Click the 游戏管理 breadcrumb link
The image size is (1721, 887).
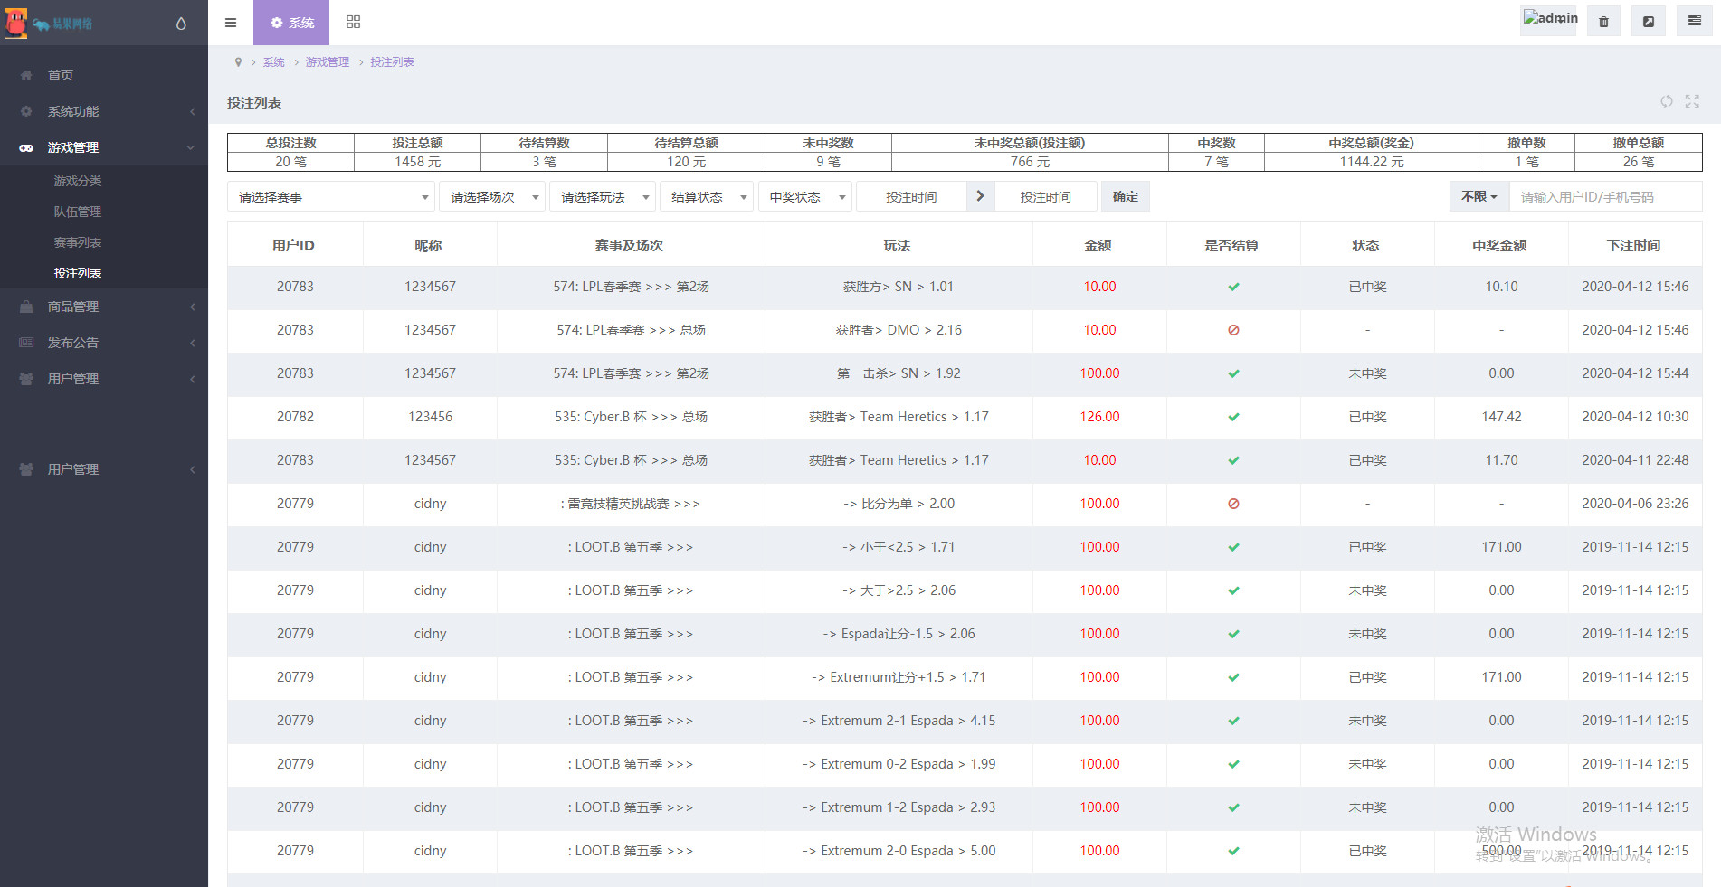[x=327, y=62]
